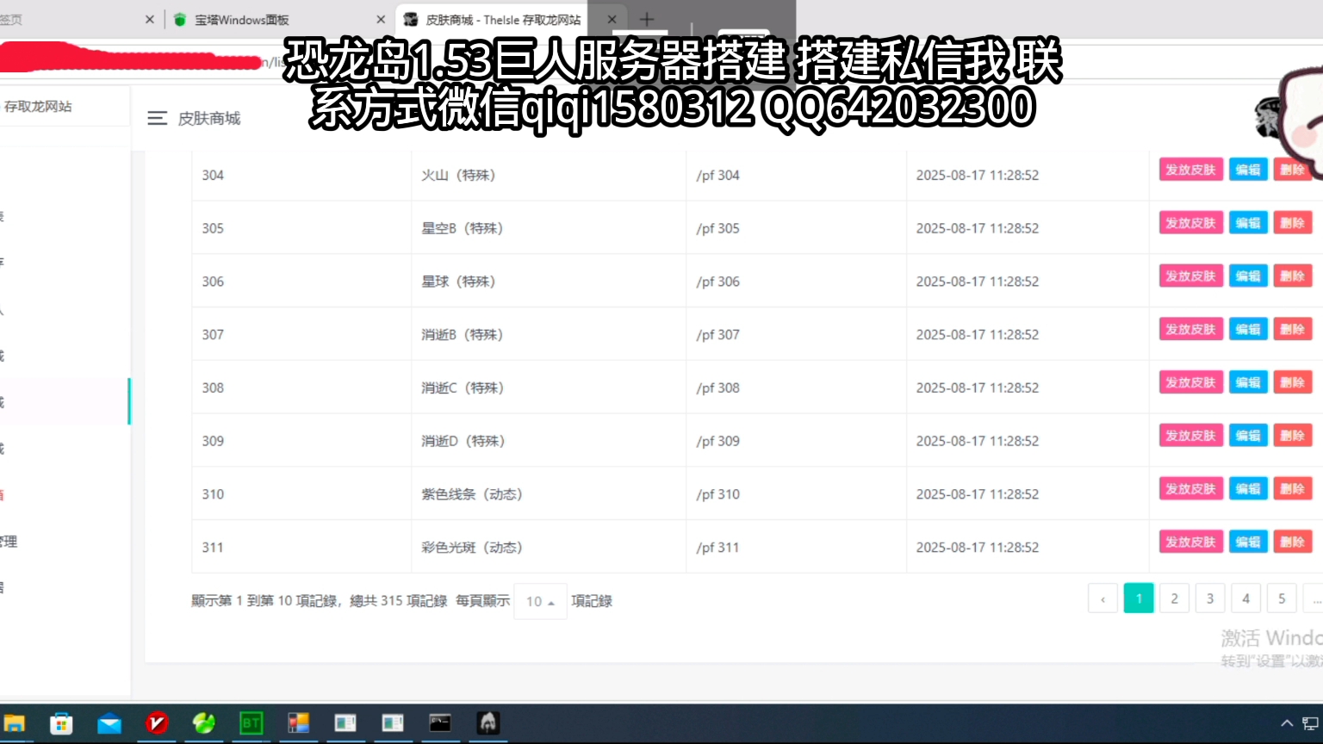Click the ID cell 306
The width and height of the screenshot is (1323, 744).
[x=213, y=282]
